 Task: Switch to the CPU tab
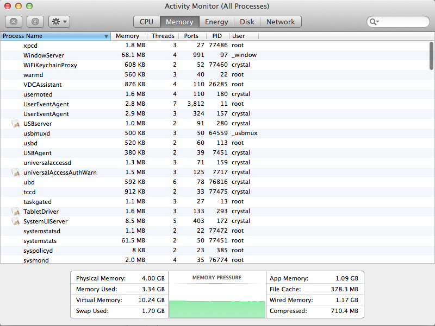pyautogui.click(x=146, y=22)
